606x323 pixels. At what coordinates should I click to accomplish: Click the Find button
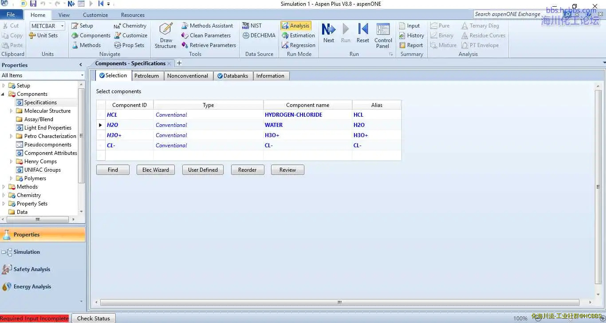pos(113,170)
